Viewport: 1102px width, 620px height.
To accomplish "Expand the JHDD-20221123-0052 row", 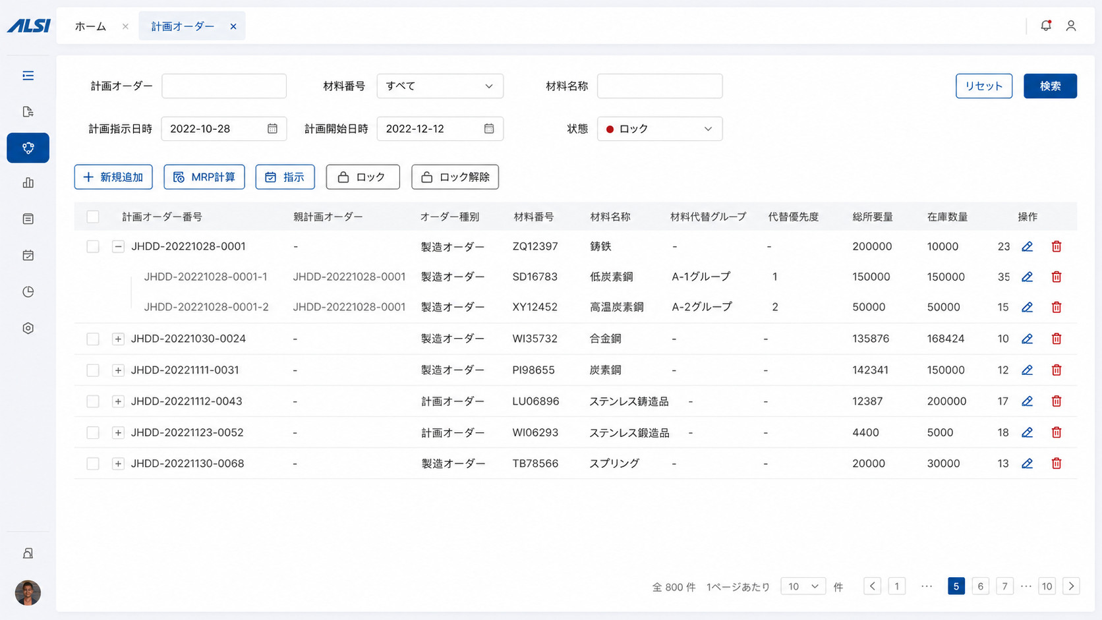I will click(x=118, y=433).
